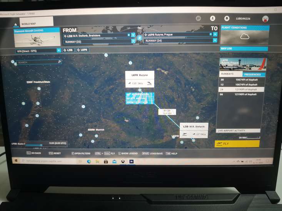Click the LKPR airport photo thumbnail
The width and height of the screenshot is (282, 211).
click(243, 64)
